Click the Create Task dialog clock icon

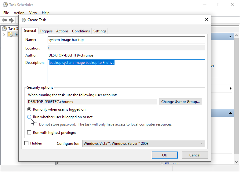[x=24, y=20]
